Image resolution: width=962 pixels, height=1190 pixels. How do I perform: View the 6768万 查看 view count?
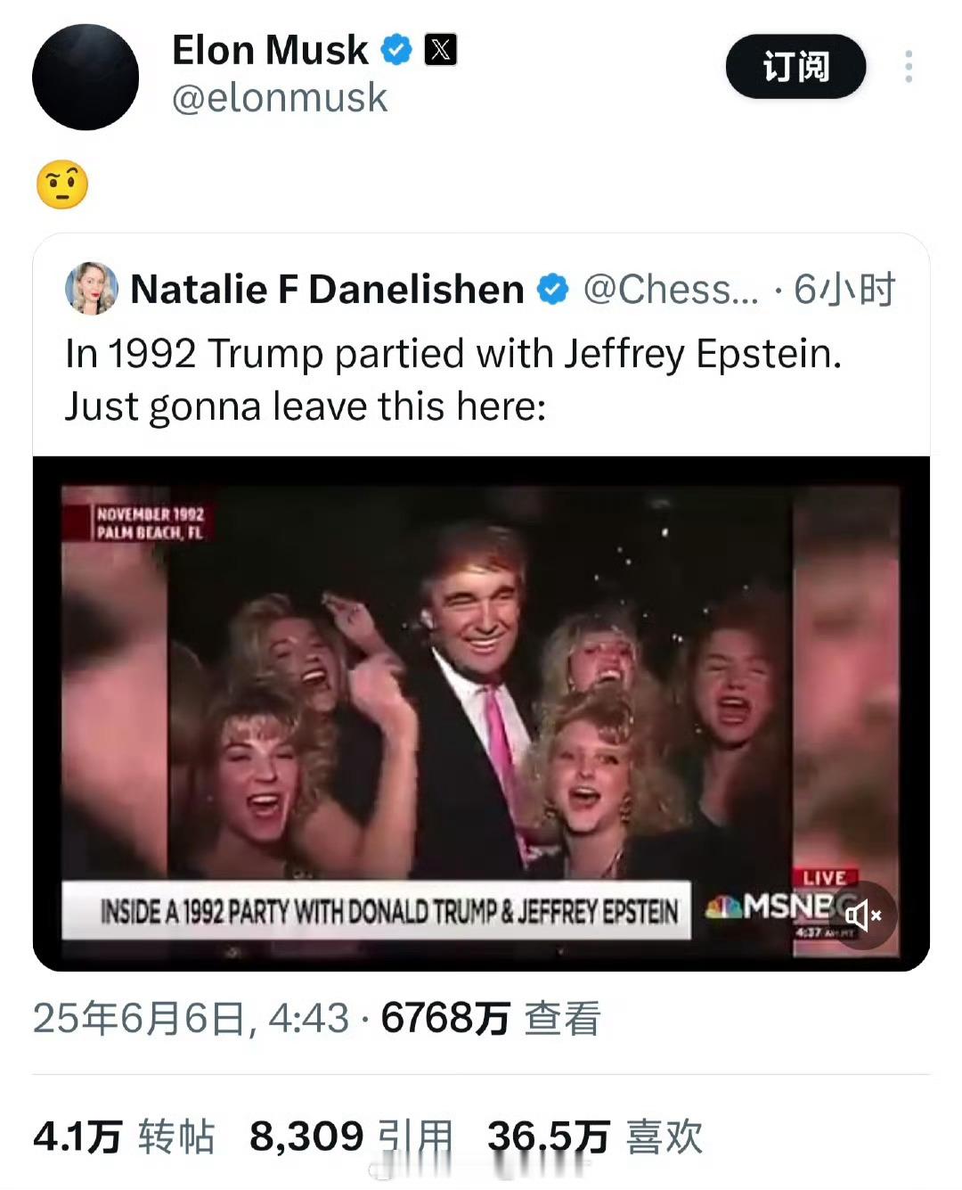(x=491, y=1018)
